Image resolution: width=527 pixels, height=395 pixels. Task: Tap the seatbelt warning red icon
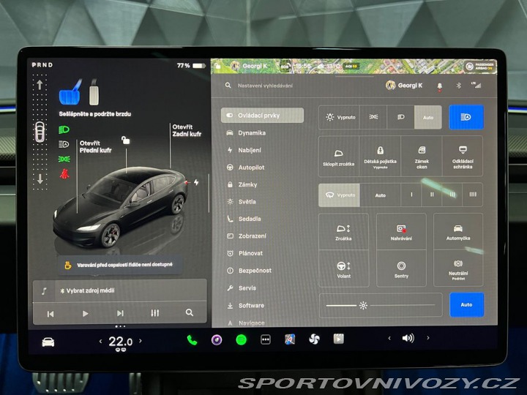coord(64,173)
